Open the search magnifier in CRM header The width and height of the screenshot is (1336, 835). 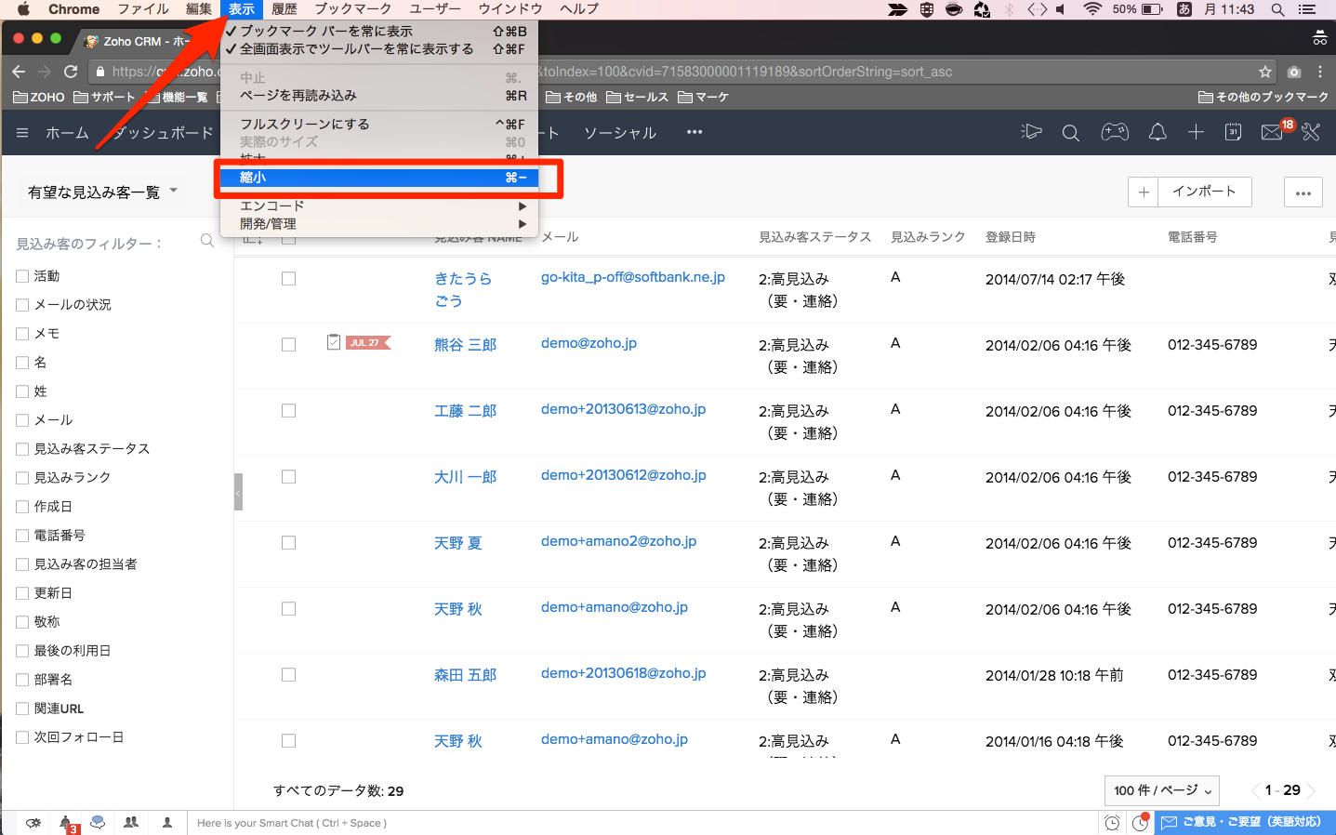pos(1070,133)
